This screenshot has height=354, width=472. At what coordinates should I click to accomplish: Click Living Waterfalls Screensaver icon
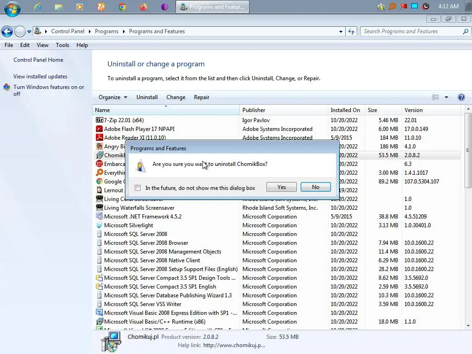(99, 208)
